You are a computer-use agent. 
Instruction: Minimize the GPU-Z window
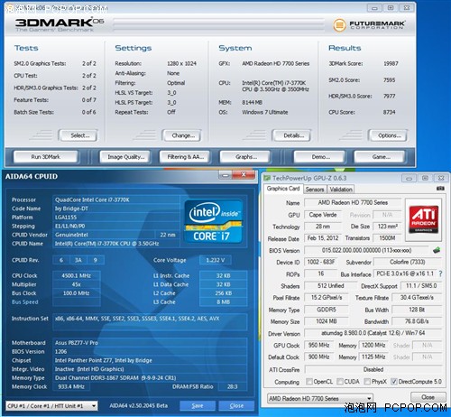click(409, 179)
